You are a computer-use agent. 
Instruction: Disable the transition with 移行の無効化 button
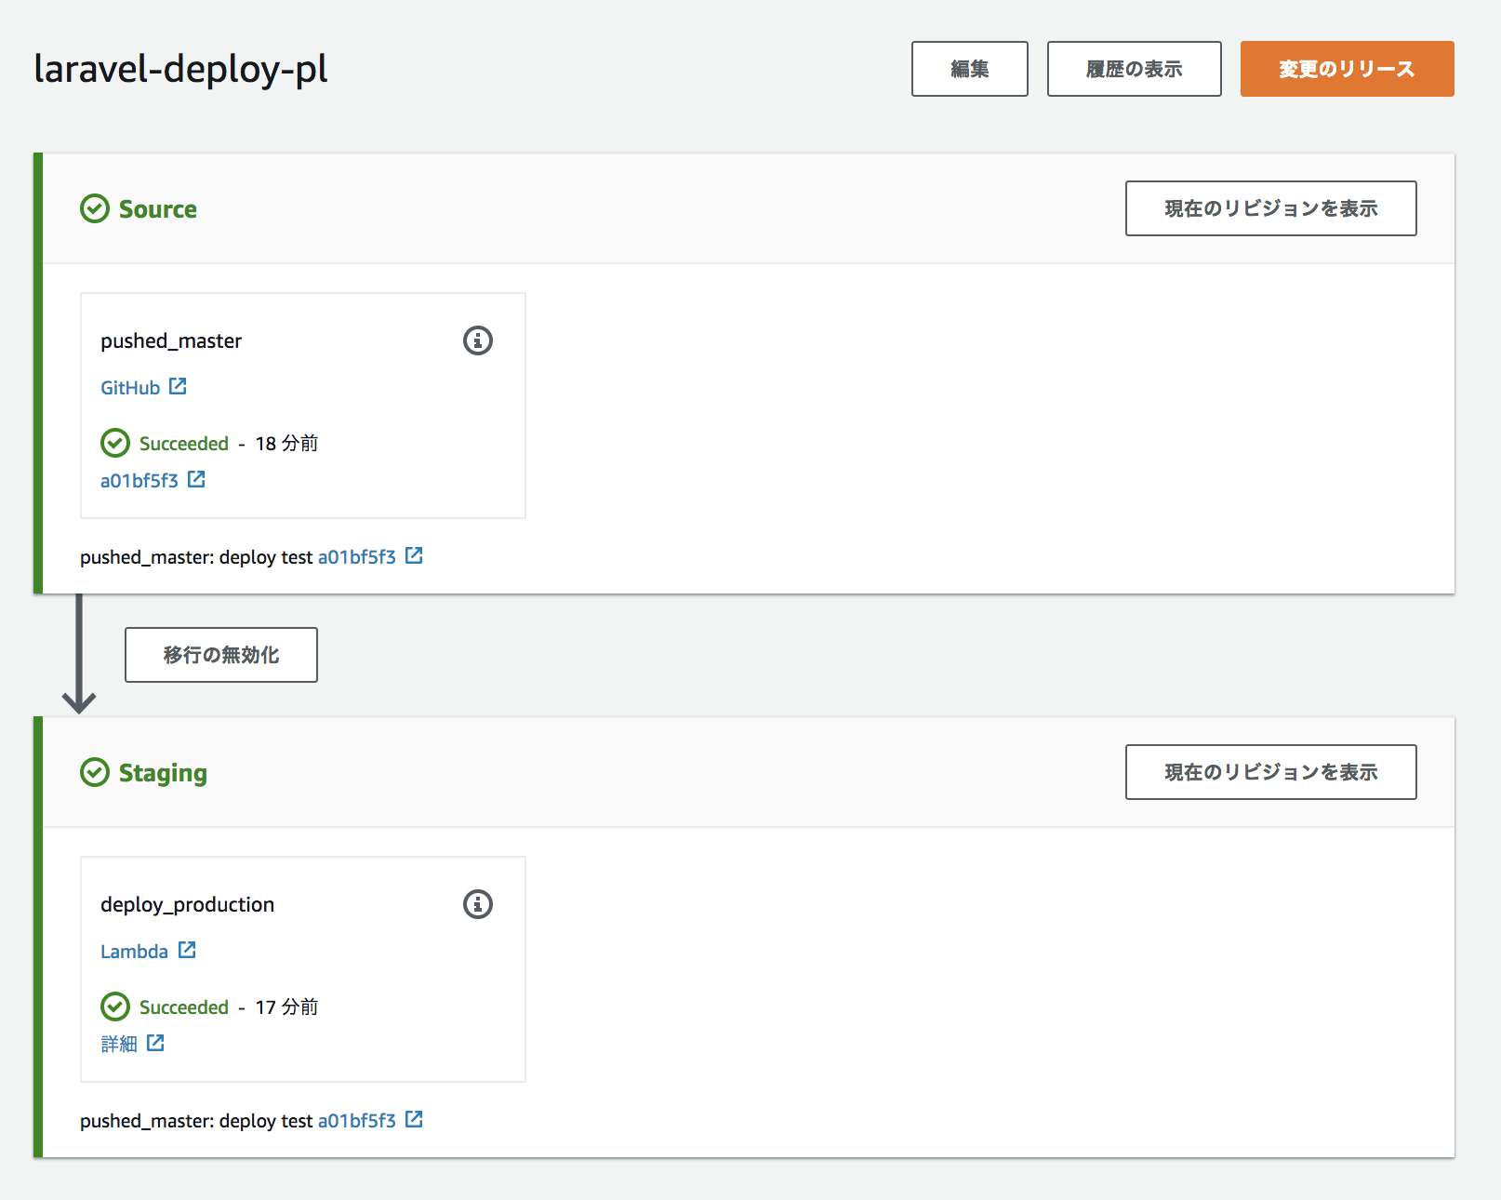click(220, 655)
